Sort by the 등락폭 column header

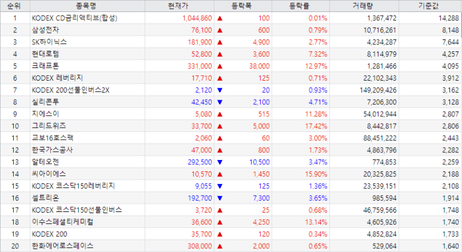(243, 6)
